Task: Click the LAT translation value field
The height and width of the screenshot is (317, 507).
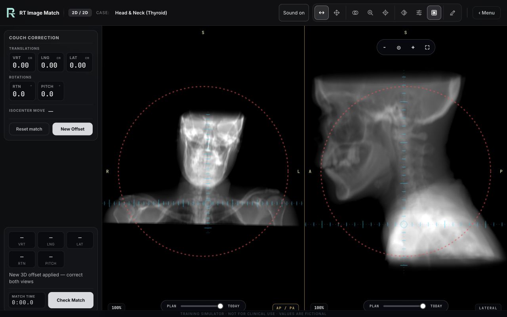Action: (x=79, y=62)
